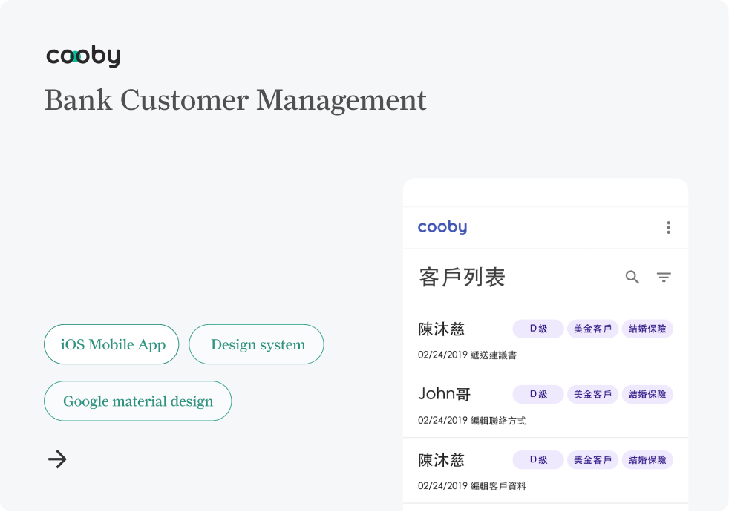Click 結婚保險 tag in the 編輯客戶資料 entry
The image size is (729, 512).
click(x=647, y=460)
